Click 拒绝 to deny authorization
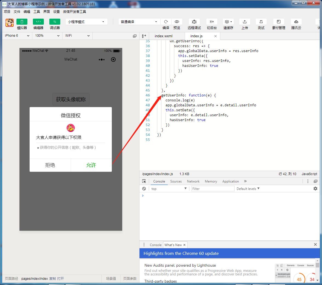 click(x=50, y=165)
